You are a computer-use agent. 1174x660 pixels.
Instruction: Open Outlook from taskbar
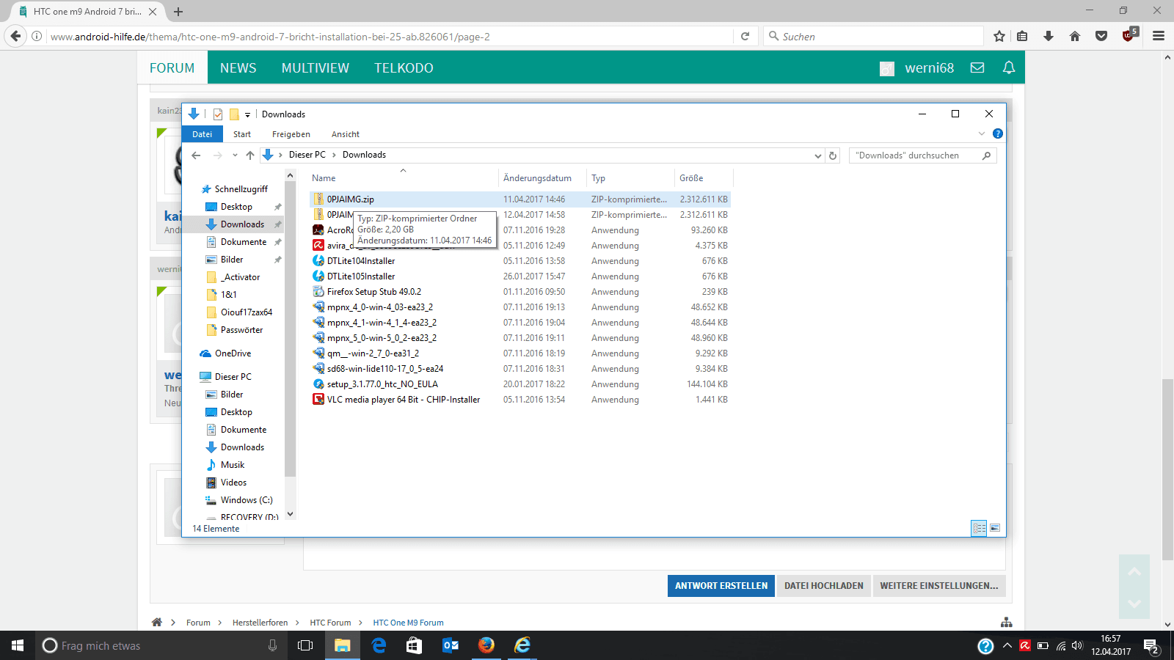tap(451, 645)
